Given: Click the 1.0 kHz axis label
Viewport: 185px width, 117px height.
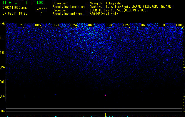Looking at the screenshot, I should 2,53.
